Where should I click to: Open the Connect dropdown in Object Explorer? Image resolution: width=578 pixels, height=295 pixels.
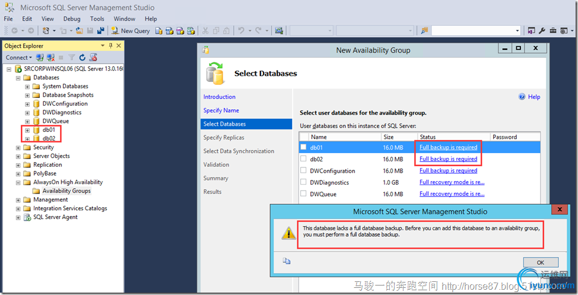click(19, 58)
